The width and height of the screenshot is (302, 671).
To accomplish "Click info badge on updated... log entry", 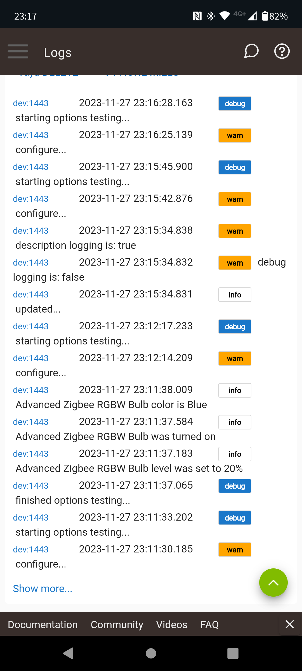I will tap(235, 295).
